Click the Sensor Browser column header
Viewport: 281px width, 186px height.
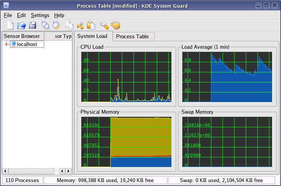(x=22, y=36)
